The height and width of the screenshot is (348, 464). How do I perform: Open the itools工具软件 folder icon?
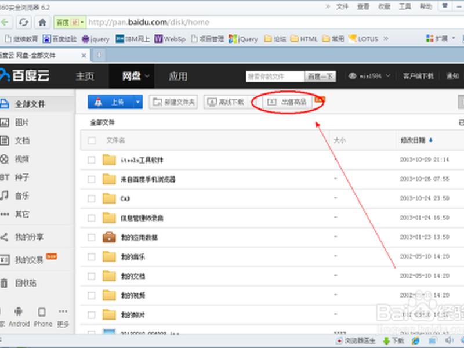pyautogui.click(x=109, y=160)
